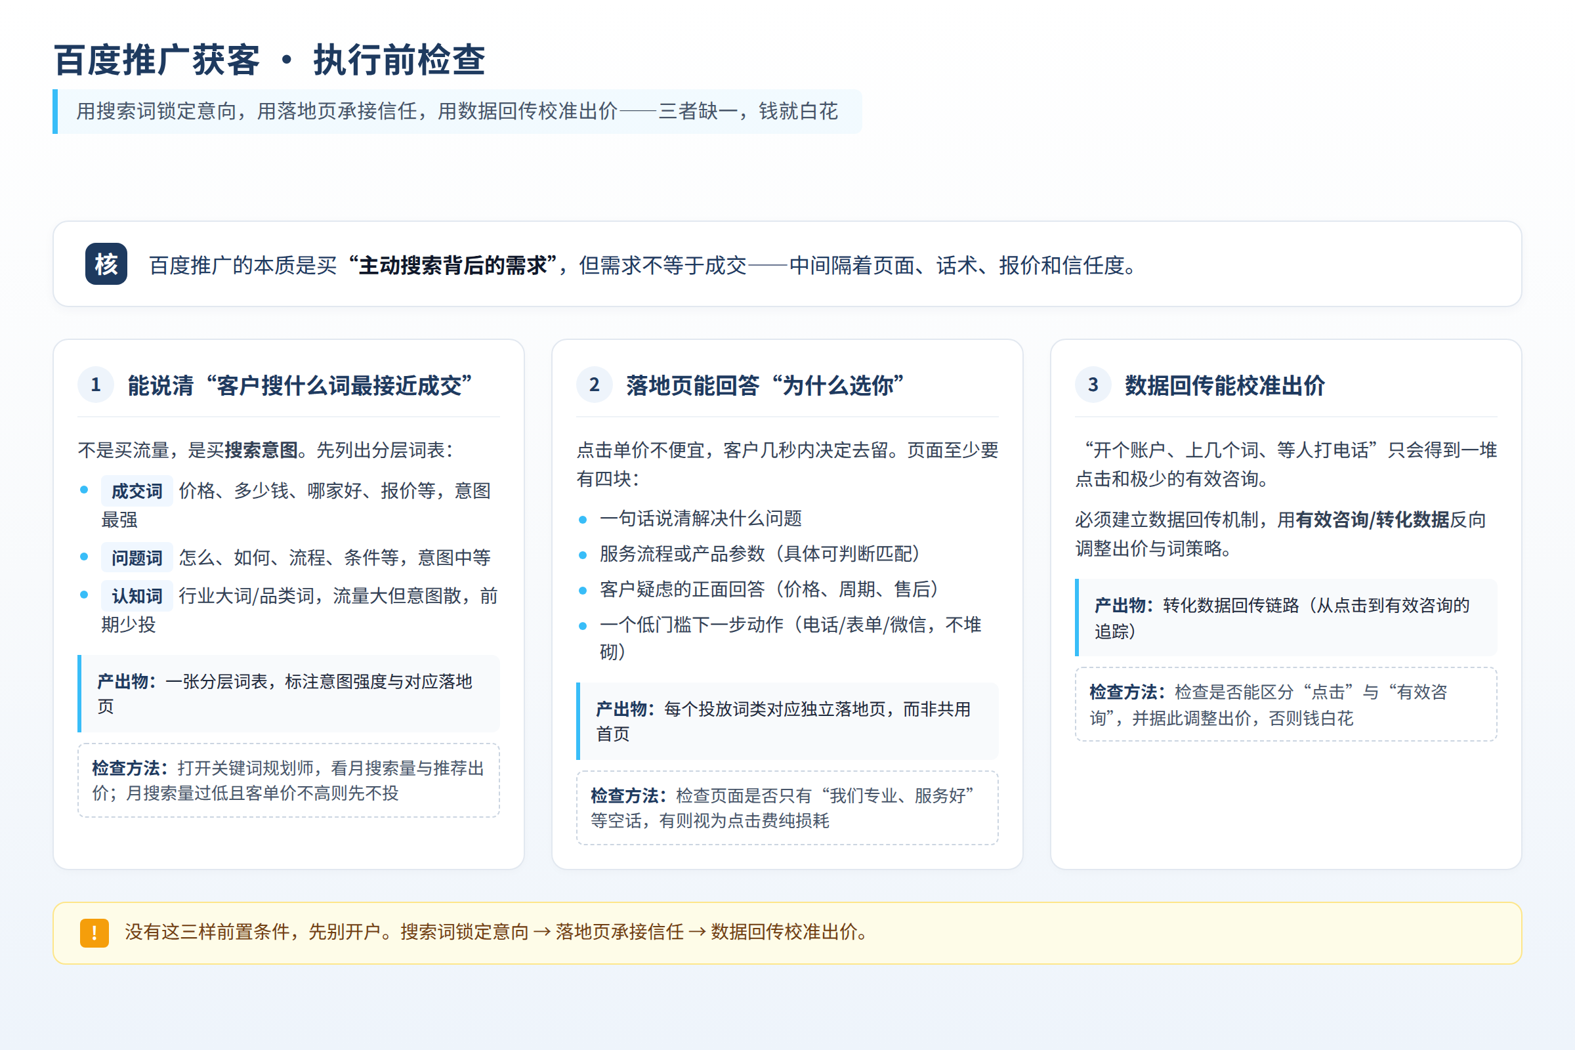This screenshot has width=1575, height=1050.
Task: Click bold text 有效咨询/转化数据
Action: pos(1372,520)
